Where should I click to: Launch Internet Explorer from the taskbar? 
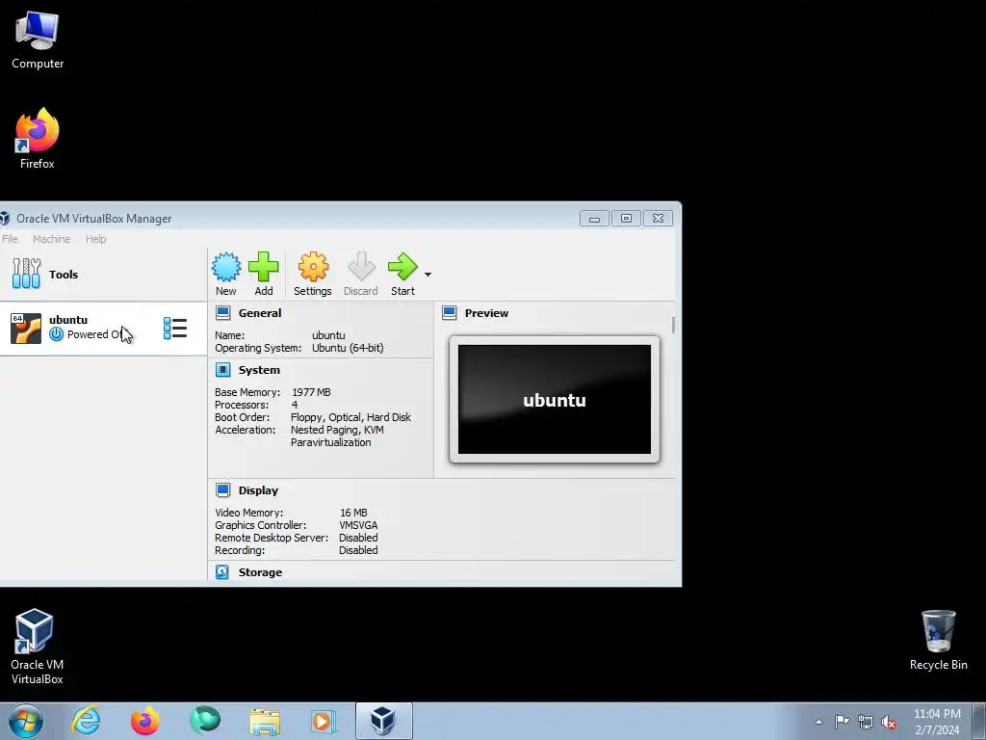point(86,721)
